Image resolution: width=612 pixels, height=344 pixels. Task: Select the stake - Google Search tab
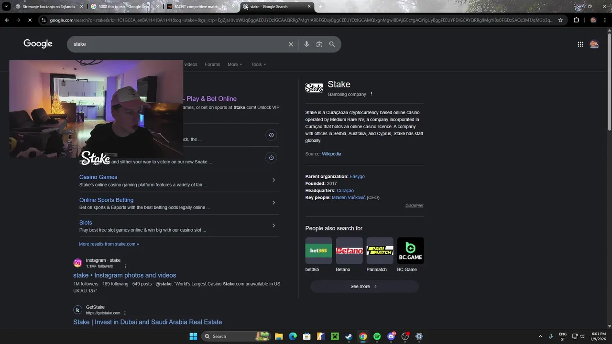point(276,7)
